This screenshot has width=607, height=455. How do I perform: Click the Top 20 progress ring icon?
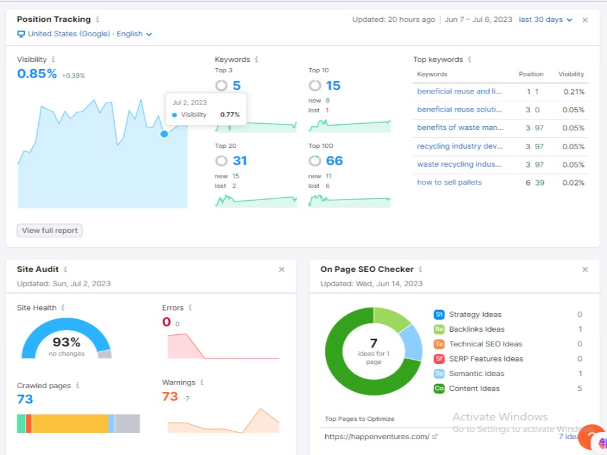pos(222,161)
